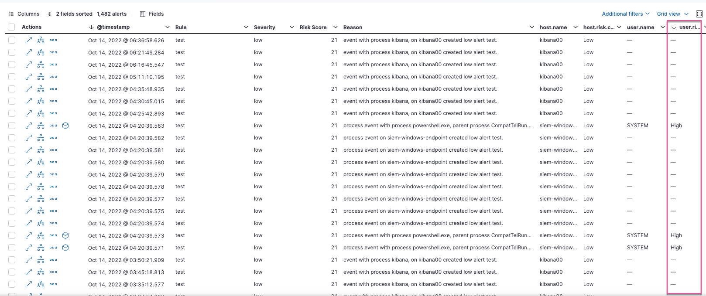Open session view for the 04:20:39.583 alert
The image size is (706, 296).
(x=65, y=126)
